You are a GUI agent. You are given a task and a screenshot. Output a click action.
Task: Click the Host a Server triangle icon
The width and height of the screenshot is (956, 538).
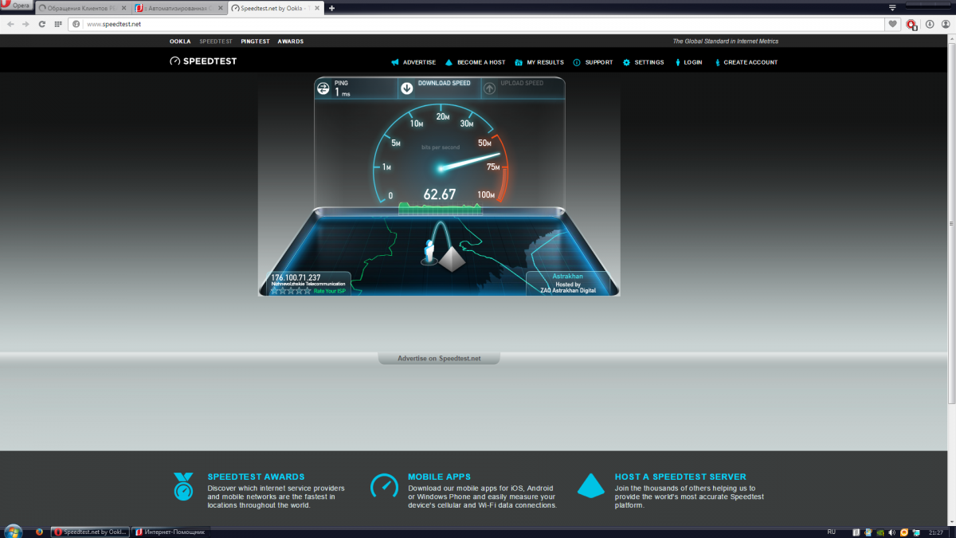[590, 485]
